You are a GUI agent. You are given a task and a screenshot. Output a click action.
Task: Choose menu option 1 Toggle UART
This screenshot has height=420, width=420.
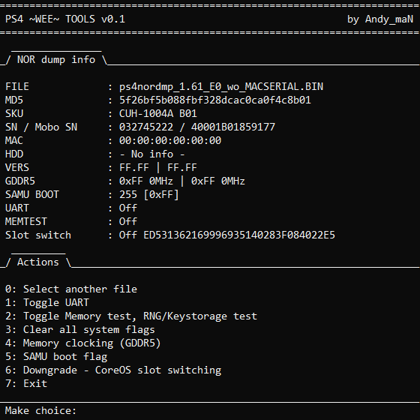coord(47,303)
